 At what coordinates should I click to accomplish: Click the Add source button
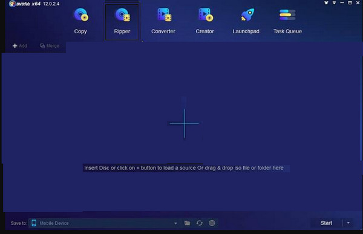20,46
